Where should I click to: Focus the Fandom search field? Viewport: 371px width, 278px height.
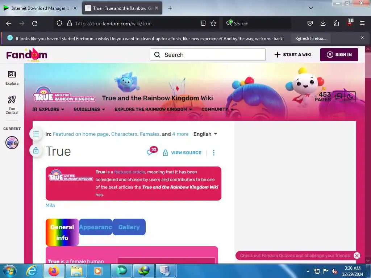(x=208, y=55)
